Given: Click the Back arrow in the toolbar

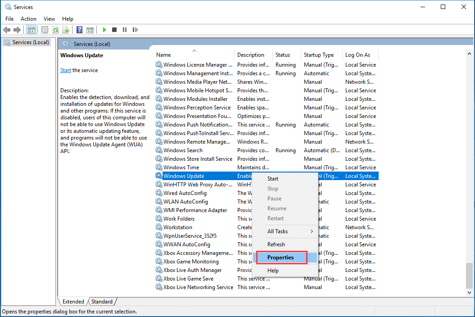Looking at the screenshot, I should [6, 30].
